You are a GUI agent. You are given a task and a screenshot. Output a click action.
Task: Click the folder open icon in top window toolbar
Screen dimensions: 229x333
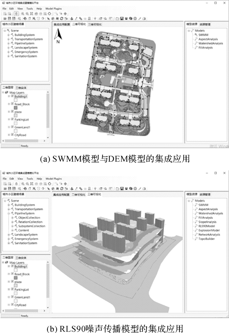click(117, 19)
